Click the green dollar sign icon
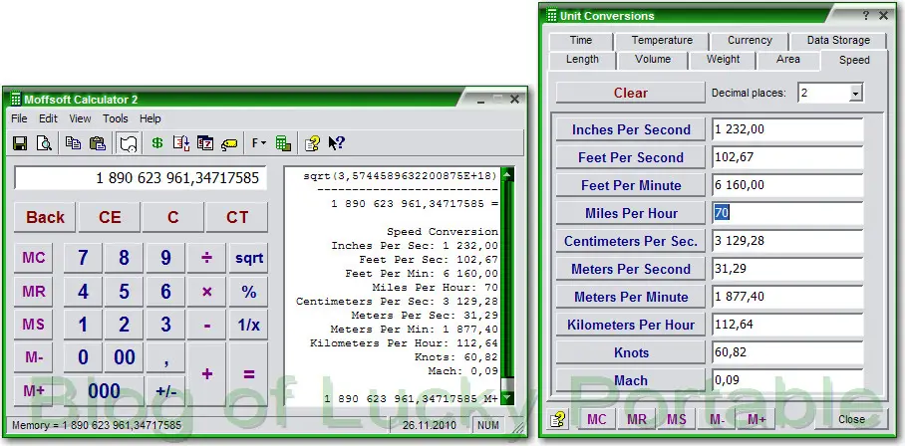The image size is (905, 446). 157,143
